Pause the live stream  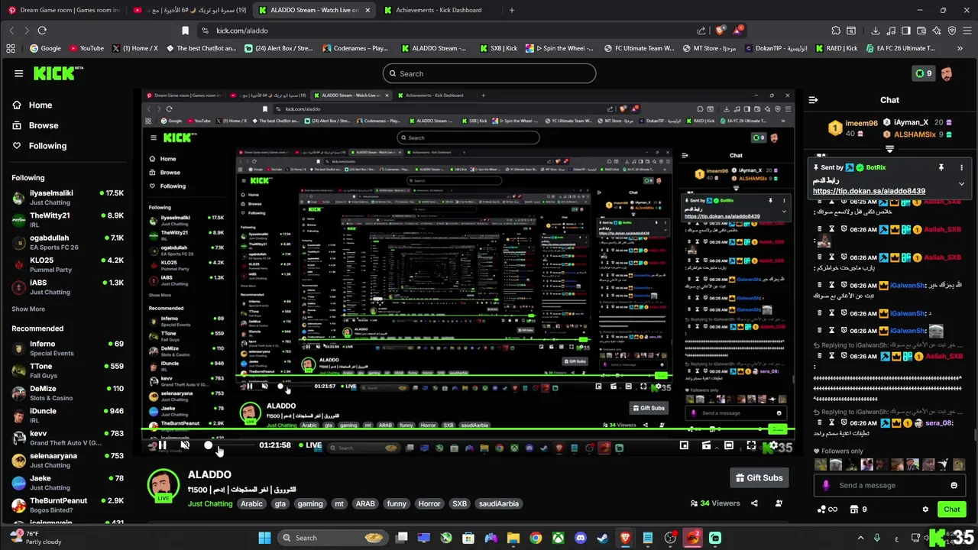tap(162, 445)
